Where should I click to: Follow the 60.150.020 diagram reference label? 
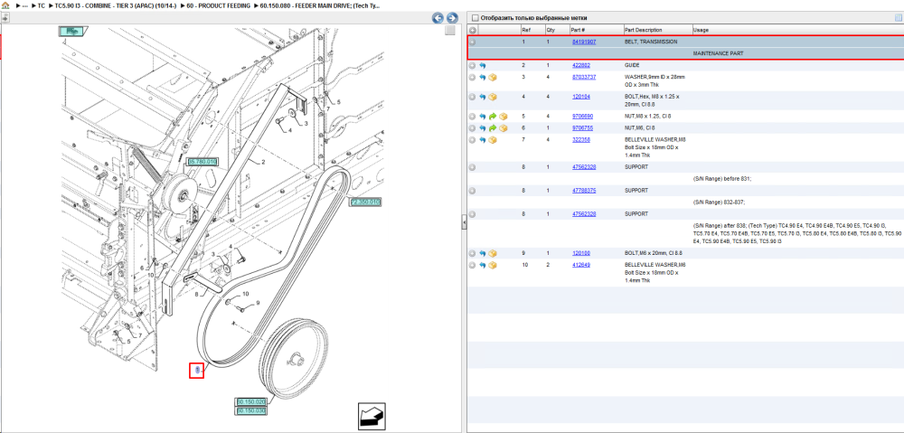coord(250,402)
